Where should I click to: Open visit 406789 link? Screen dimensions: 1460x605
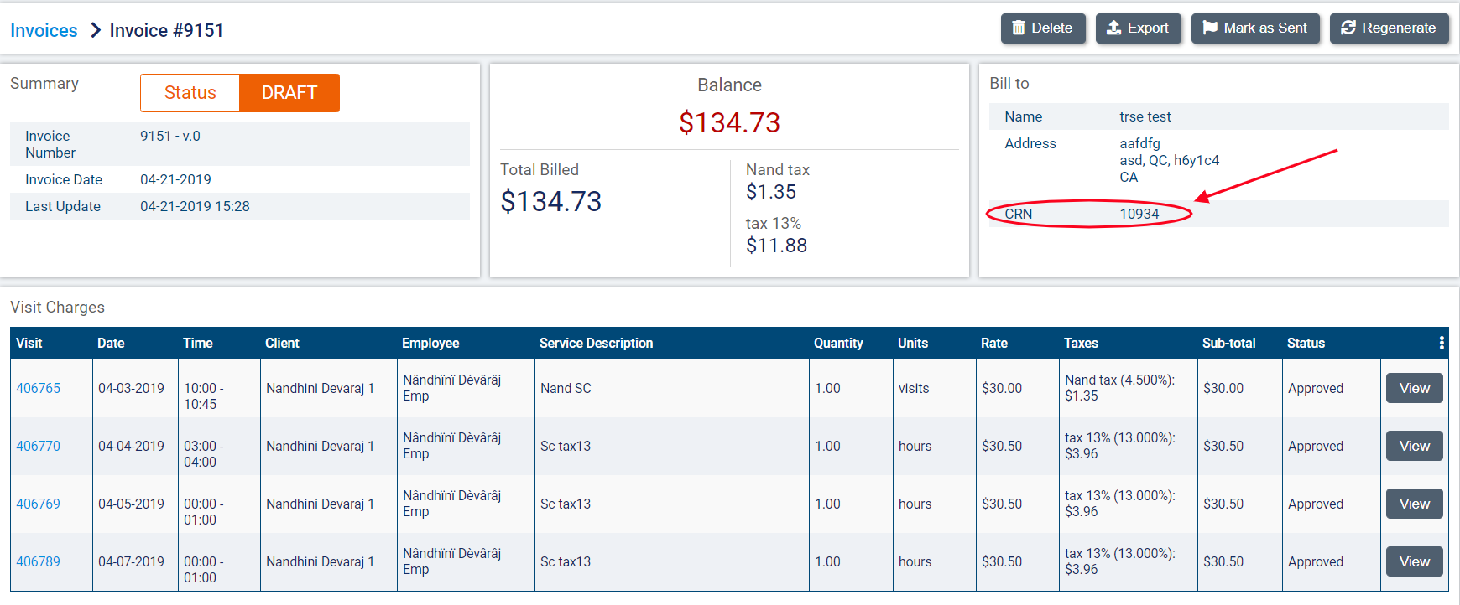[39, 561]
